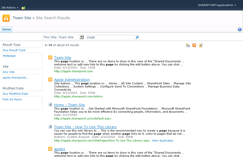Select the Home tab
The height and width of the screenshot is (157, 243).
click(6, 30)
